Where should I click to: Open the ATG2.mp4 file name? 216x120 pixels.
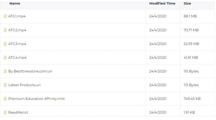[x=17, y=30]
